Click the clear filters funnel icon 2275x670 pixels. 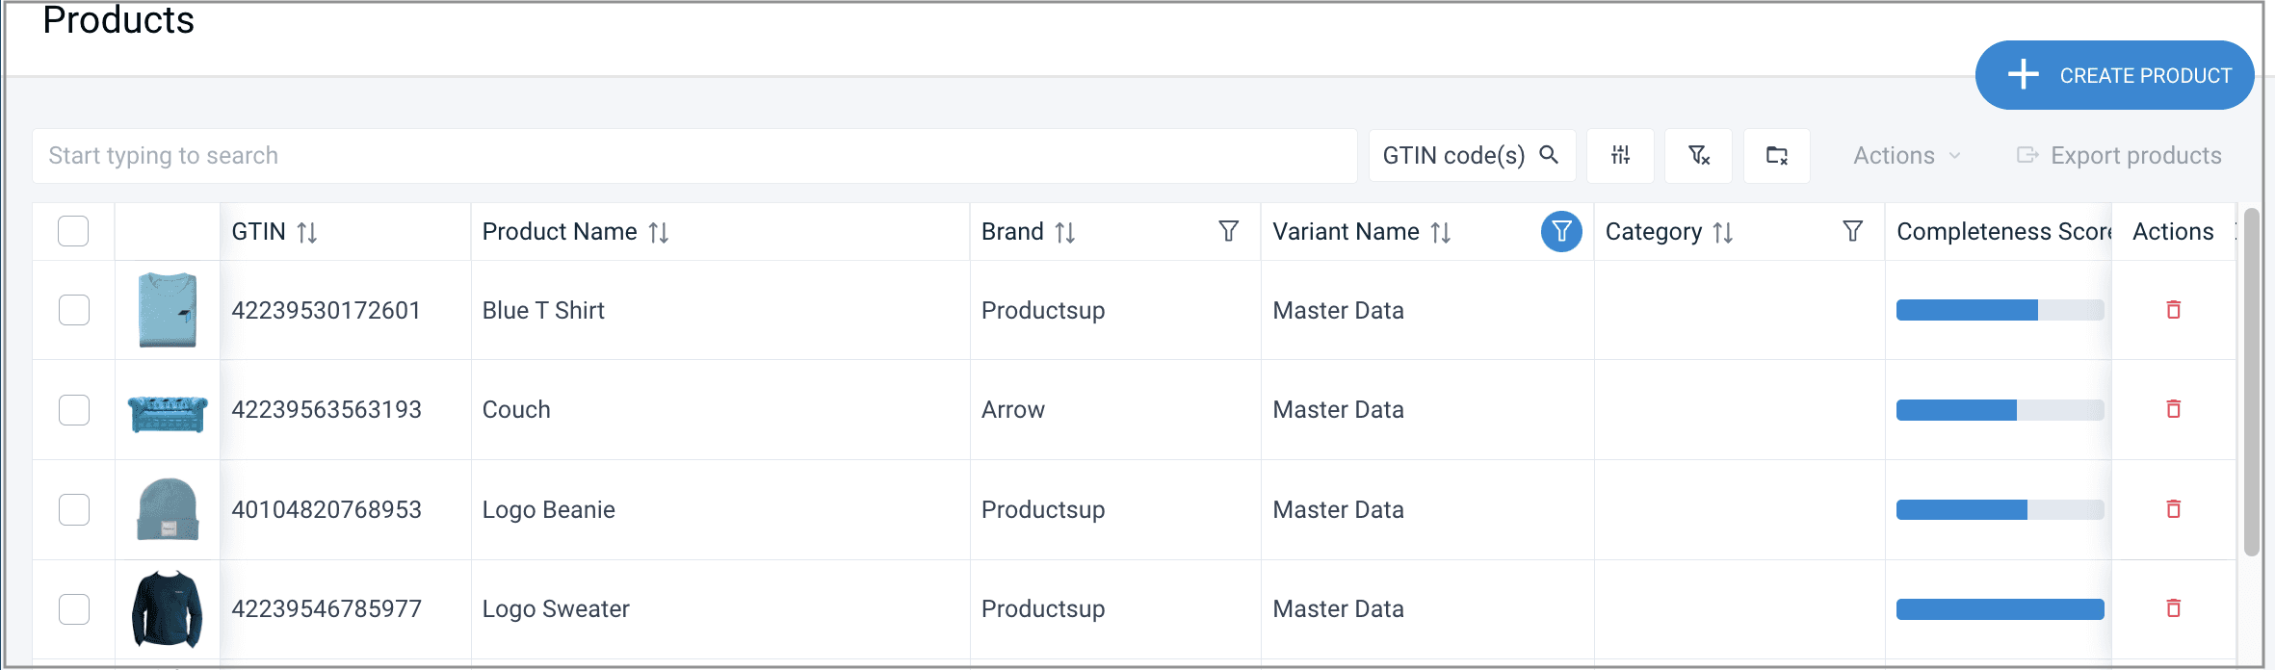click(1698, 155)
